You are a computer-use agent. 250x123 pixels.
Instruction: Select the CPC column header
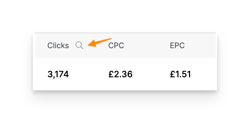point(116,45)
